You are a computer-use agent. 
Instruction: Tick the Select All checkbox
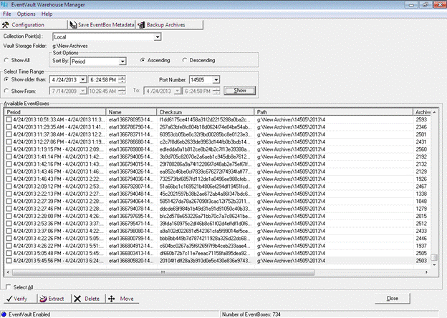(8, 287)
